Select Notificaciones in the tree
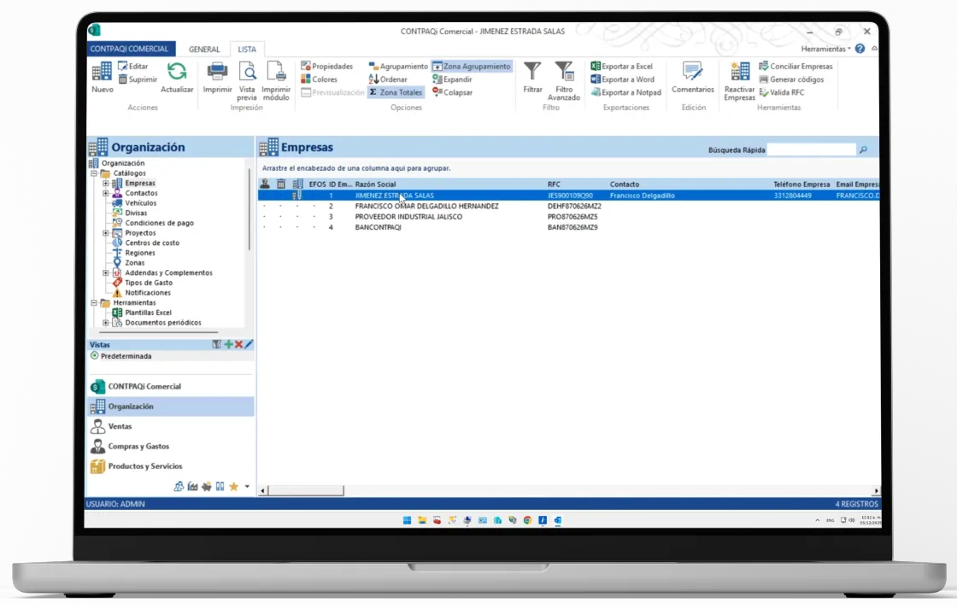 point(147,293)
